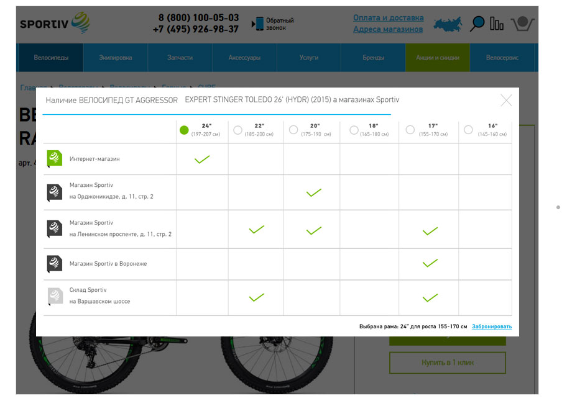Click the phone number 8 (800) 100-05-03
The width and height of the screenshot is (585, 401).
click(x=198, y=17)
